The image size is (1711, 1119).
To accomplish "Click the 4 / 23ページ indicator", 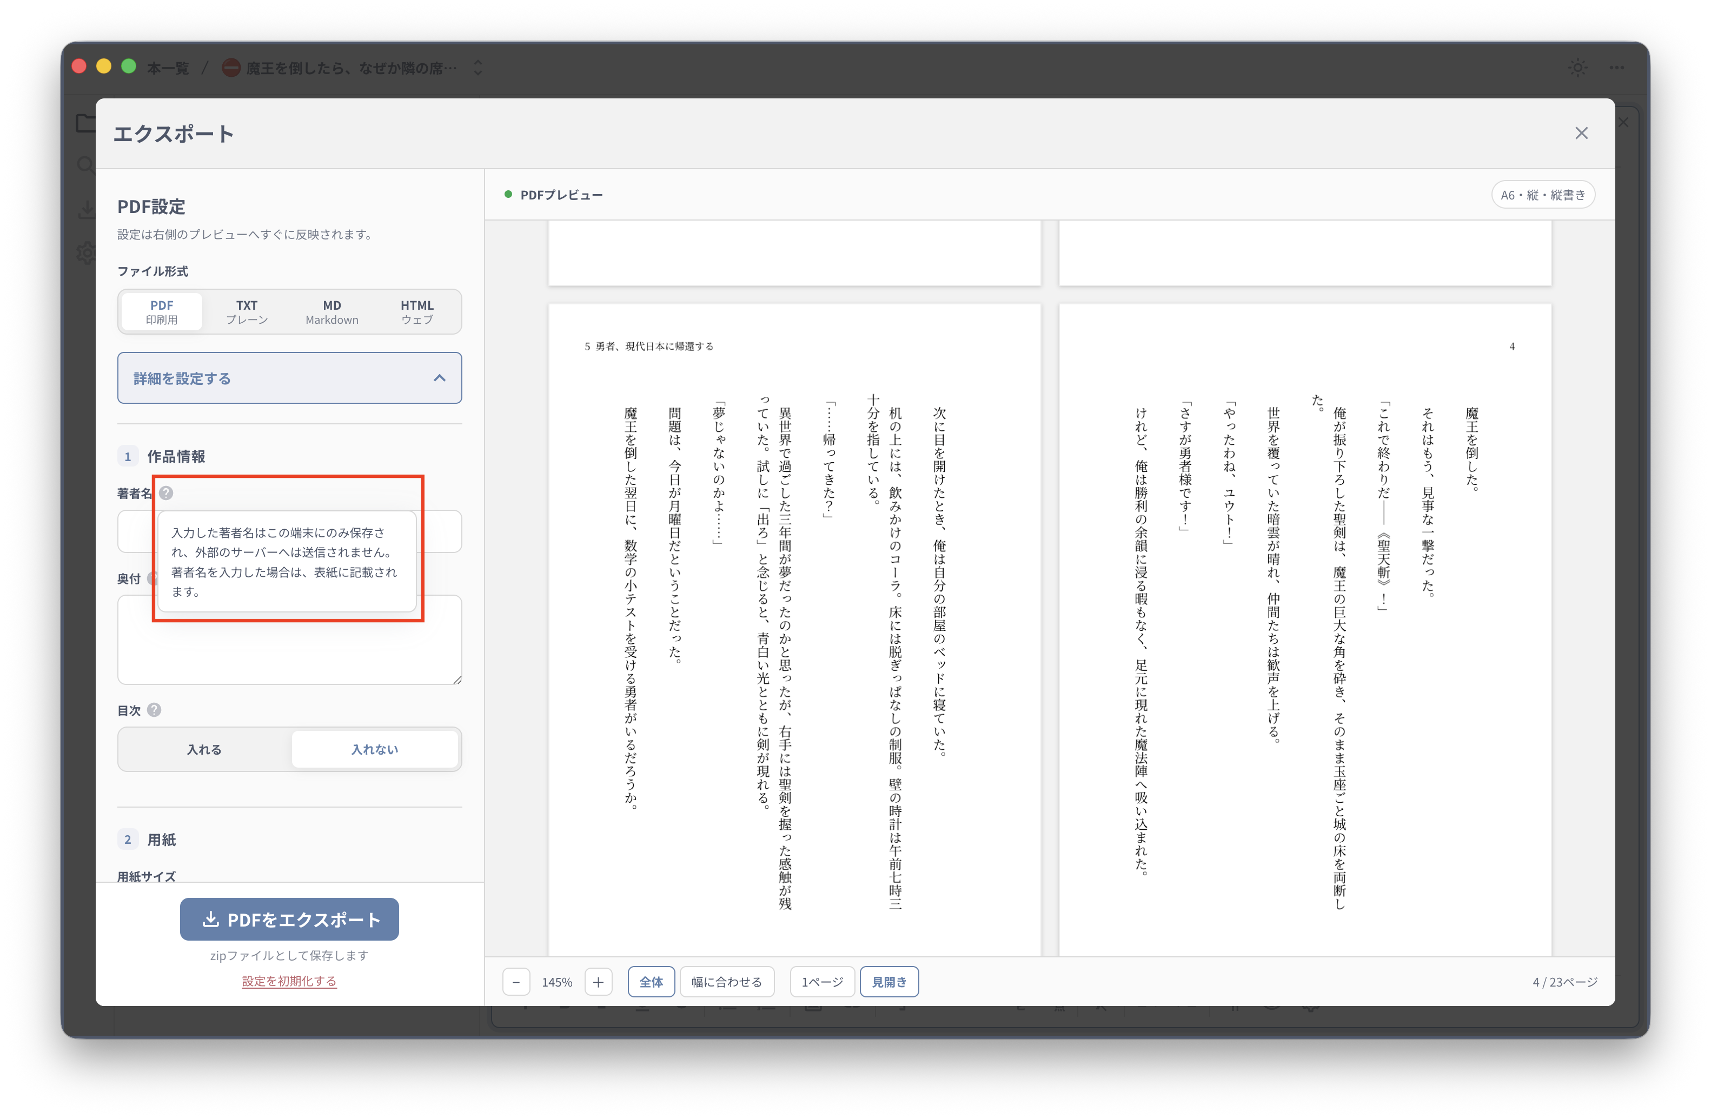I will [x=1565, y=982].
